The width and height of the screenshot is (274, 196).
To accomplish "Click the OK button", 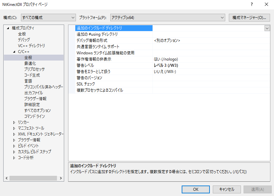I will [195, 189].
